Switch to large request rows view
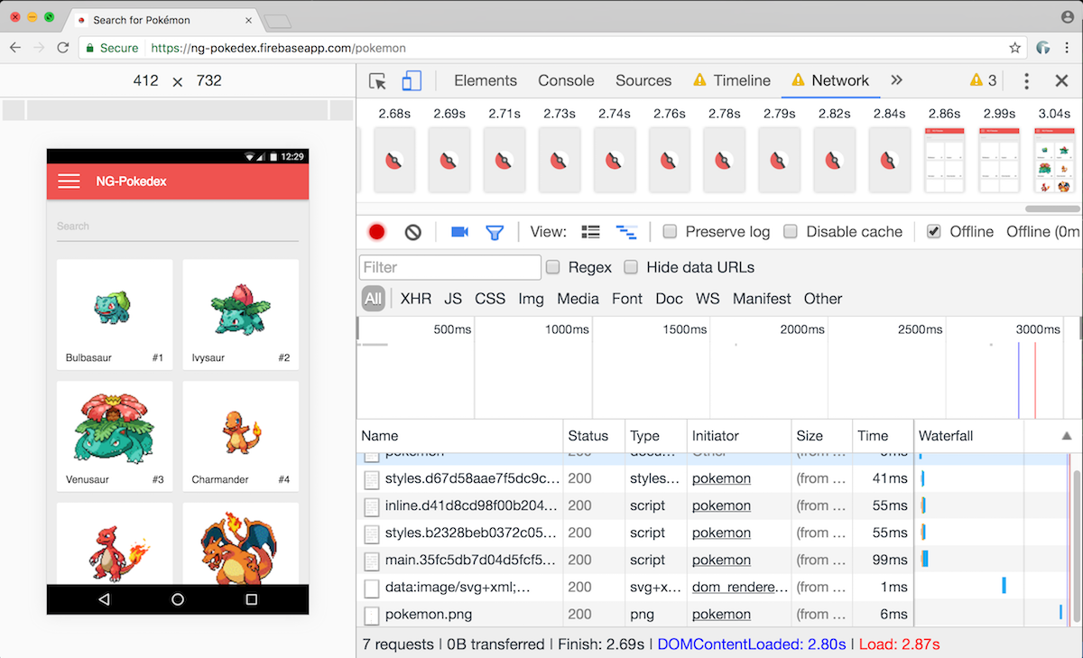The image size is (1083, 658). coord(590,232)
